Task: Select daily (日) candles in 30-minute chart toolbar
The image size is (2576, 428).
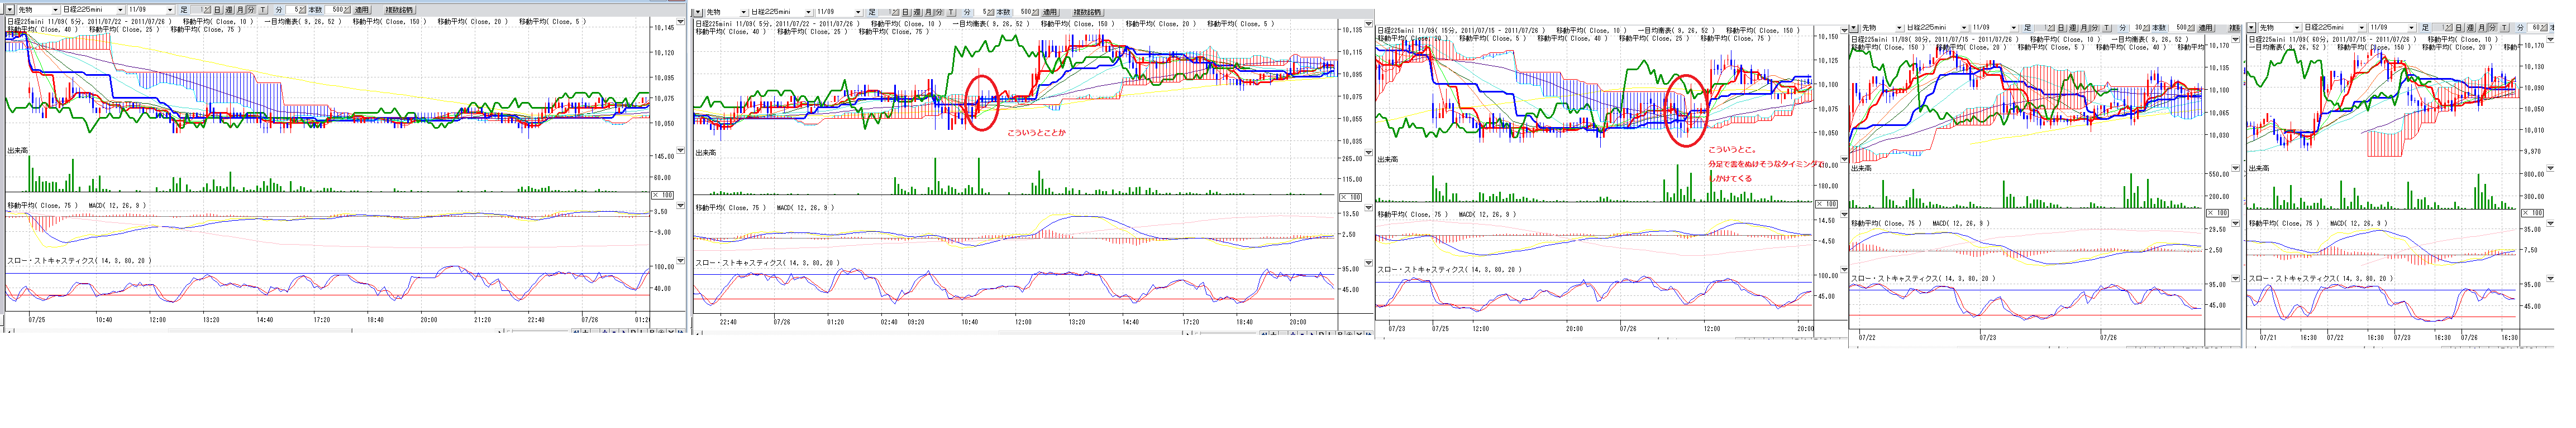Action: 2061,28
